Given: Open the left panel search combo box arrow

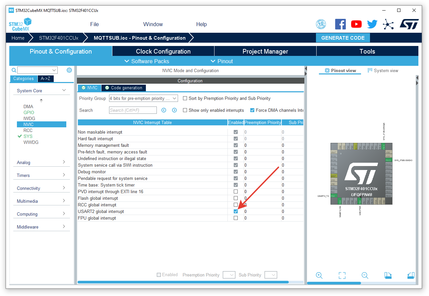Looking at the screenshot, I should (54, 70).
